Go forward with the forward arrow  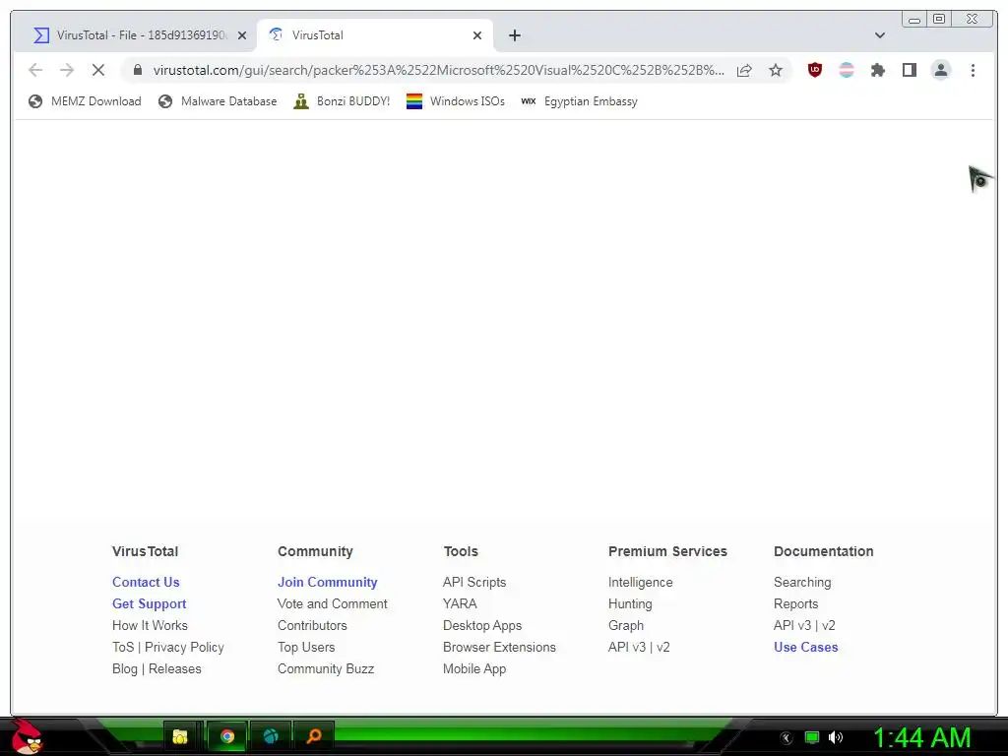coord(67,70)
